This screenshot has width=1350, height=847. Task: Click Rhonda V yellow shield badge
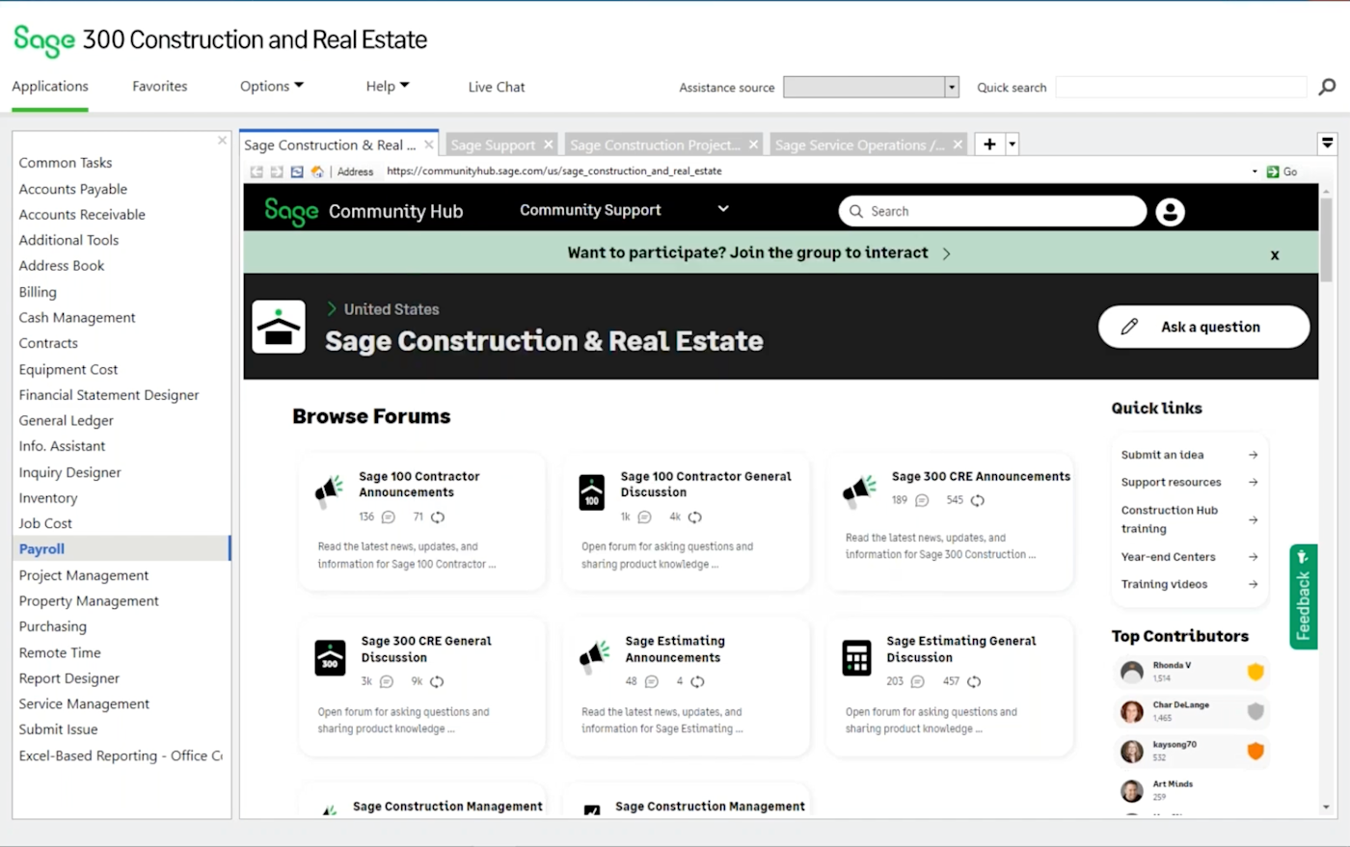[1255, 672]
